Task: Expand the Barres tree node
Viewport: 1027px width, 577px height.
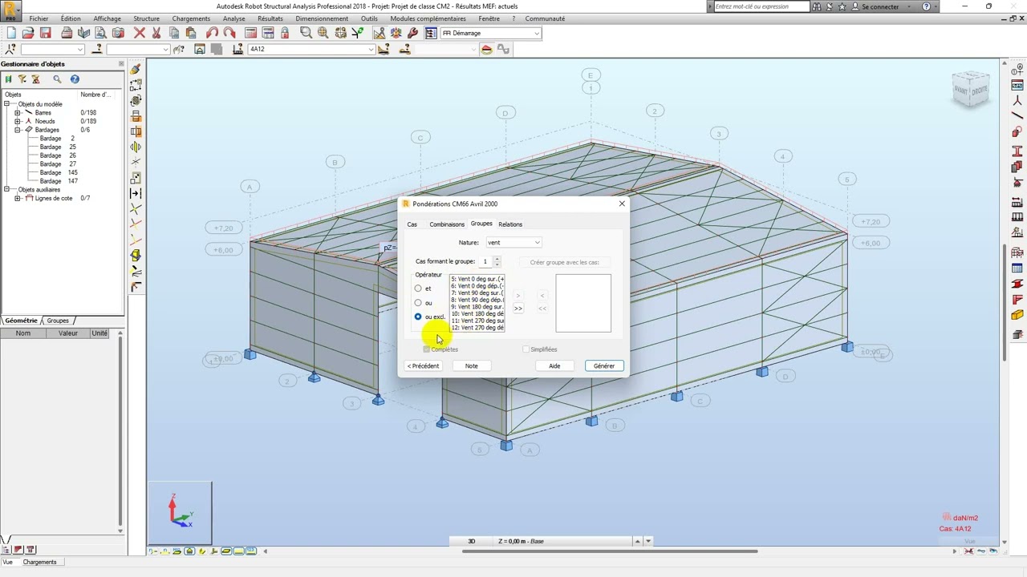Action: tap(18, 113)
